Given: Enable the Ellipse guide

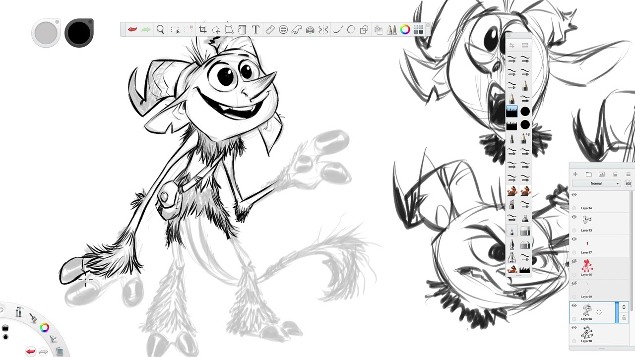Looking at the screenshot, I should 283,30.
